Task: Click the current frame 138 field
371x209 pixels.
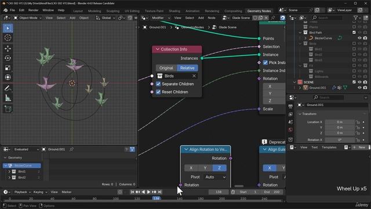Action: pos(219,192)
